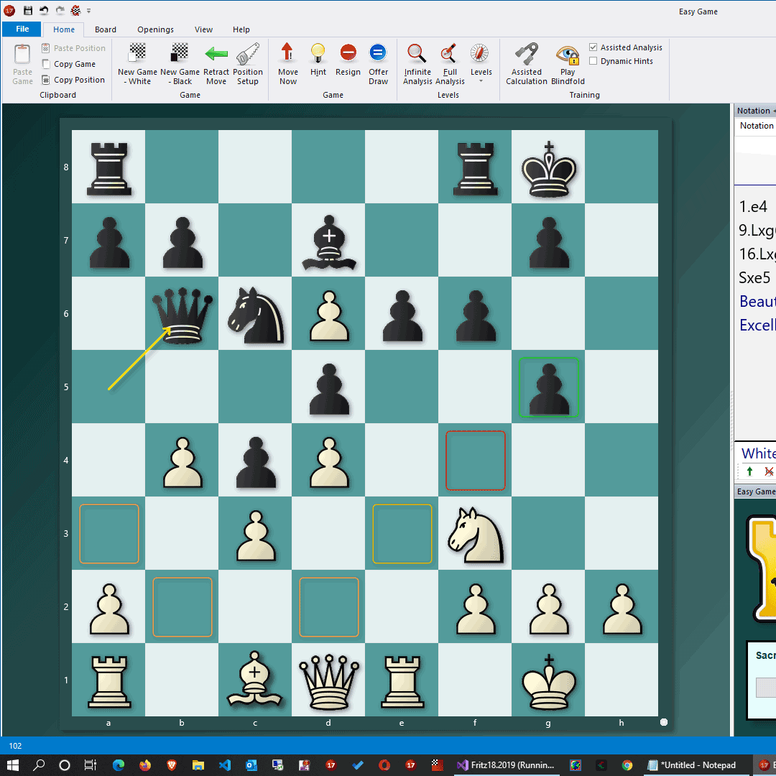
Task: Start a New Game as White
Action: (x=137, y=63)
